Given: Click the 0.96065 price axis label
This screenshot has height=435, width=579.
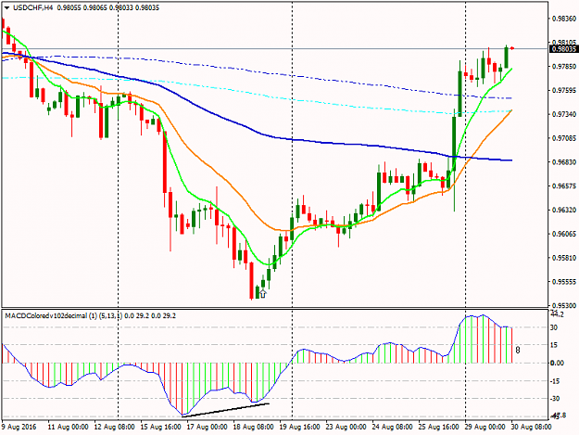Looking at the screenshot, I should (x=564, y=234).
